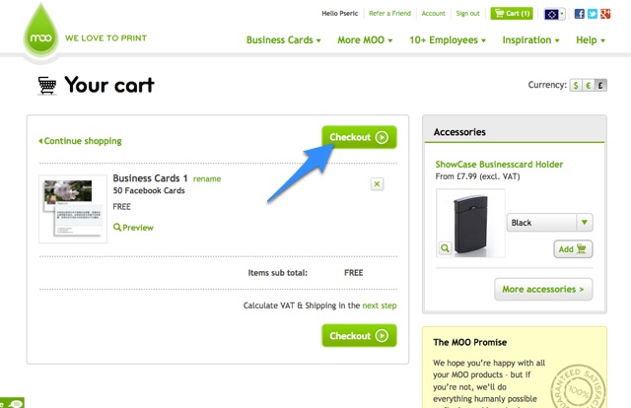Image resolution: width=631 pixels, height=408 pixels.
Task: Open the EU flag region selector
Action: tap(554, 14)
